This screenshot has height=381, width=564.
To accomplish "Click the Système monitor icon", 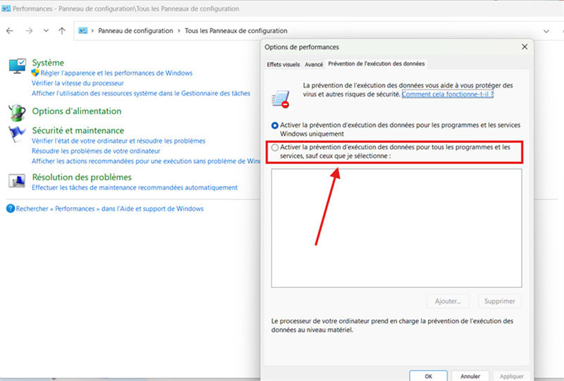I will (x=17, y=66).
